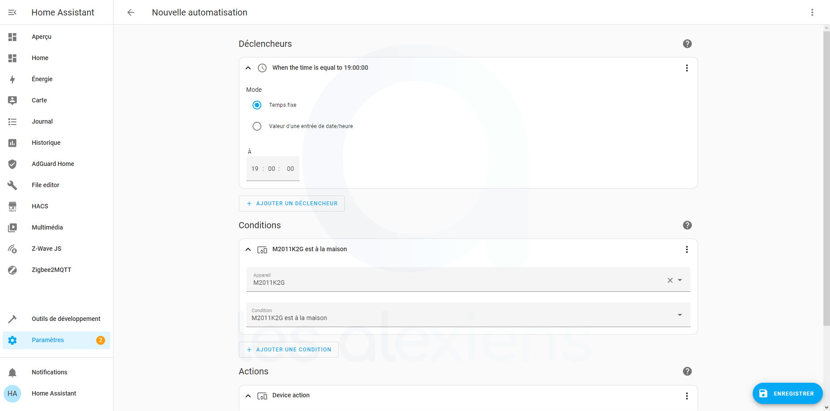Open Aperçu in the sidebar

57,37
